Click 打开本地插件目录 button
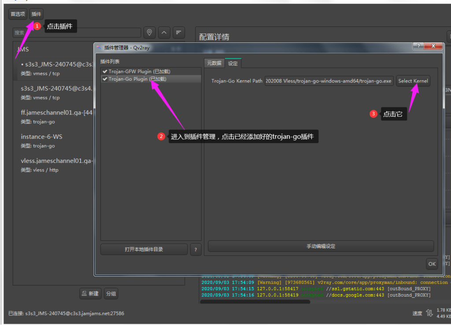The width and height of the screenshot is (451, 325). (x=144, y=249)
